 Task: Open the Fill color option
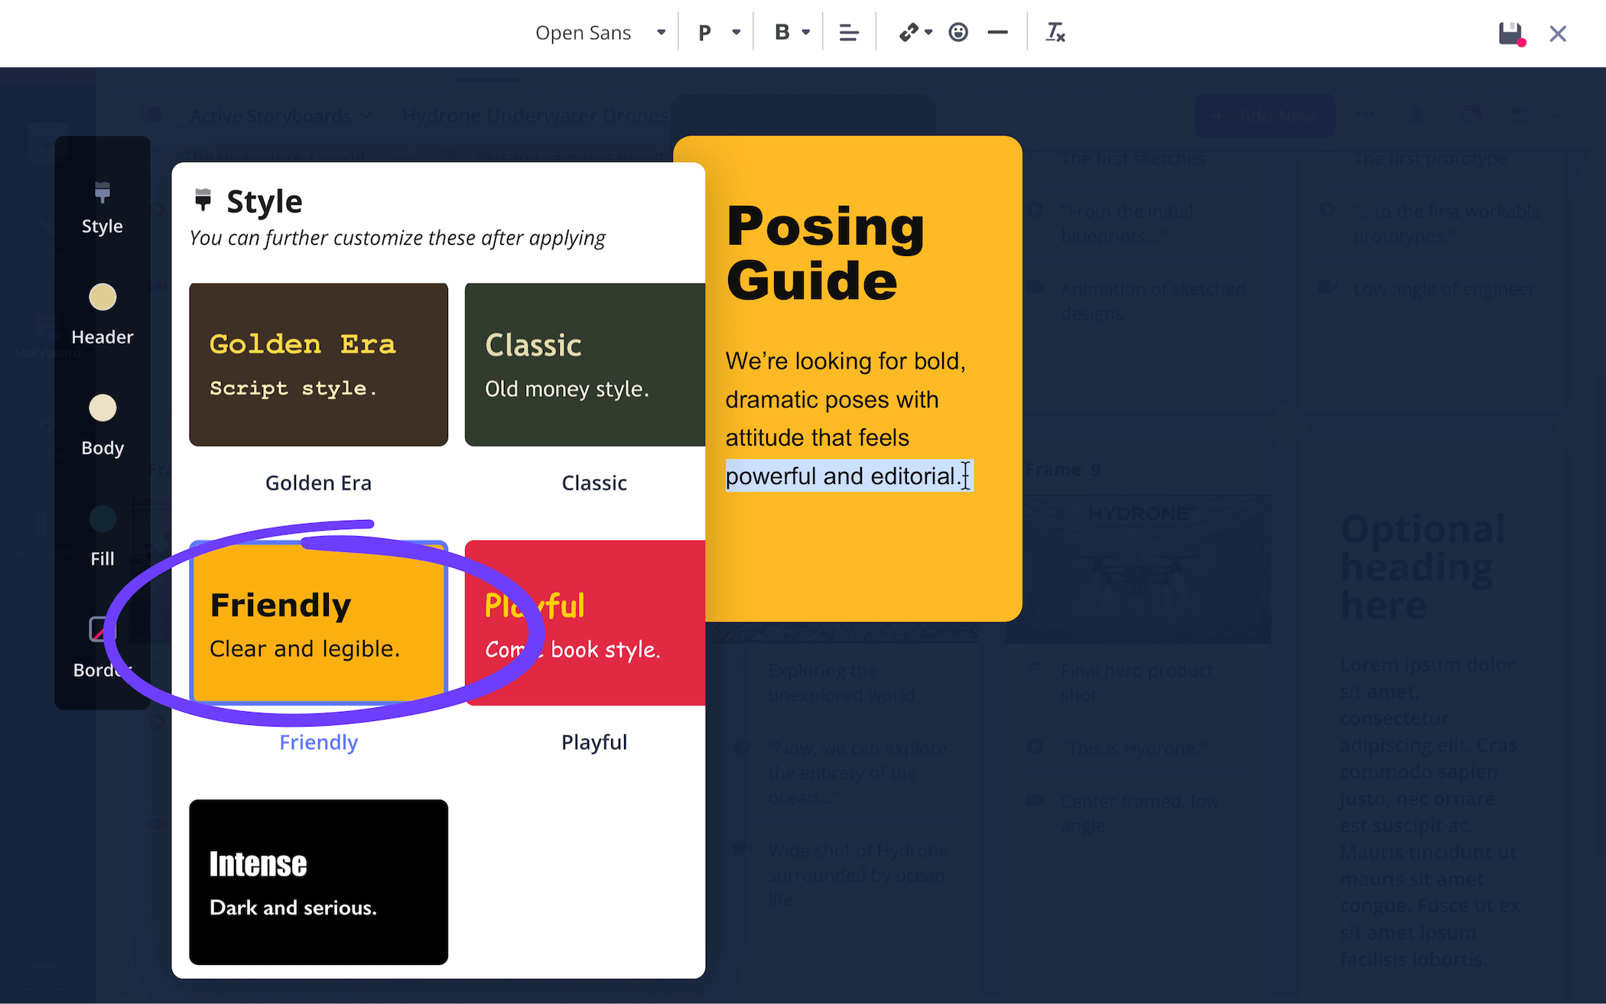pos(102,520)
